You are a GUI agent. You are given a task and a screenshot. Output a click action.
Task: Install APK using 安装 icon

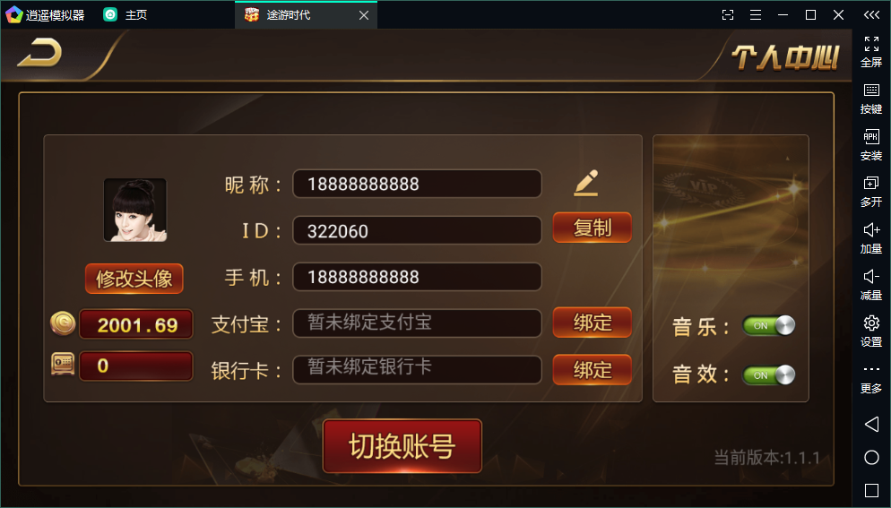pyautogui.click(x=871, y=145)
